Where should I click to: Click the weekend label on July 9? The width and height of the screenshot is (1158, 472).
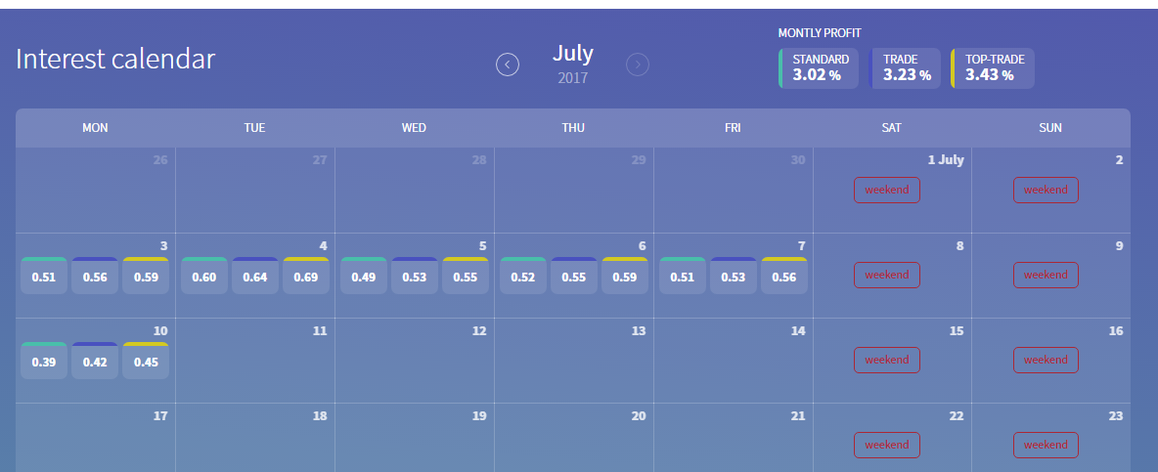tap(1046, 275)
